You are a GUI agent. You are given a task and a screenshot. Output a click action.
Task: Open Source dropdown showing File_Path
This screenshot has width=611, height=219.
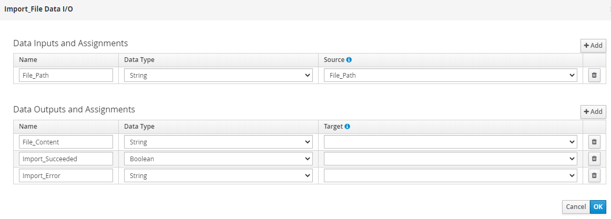click(451, 76)
